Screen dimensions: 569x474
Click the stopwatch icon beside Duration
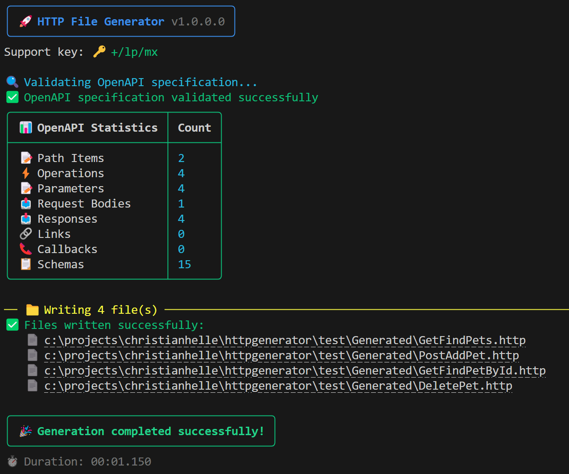tap(12, 462)
